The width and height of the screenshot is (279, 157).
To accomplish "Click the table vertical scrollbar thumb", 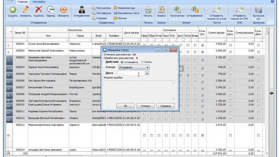I will pyautogui.click(x=266, y=33).
